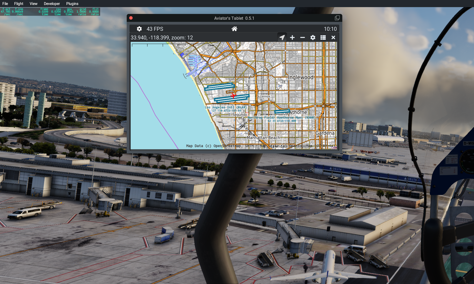
Task: Open the Plugins menu
Action: pyautogui.click(x=72, y=4)
